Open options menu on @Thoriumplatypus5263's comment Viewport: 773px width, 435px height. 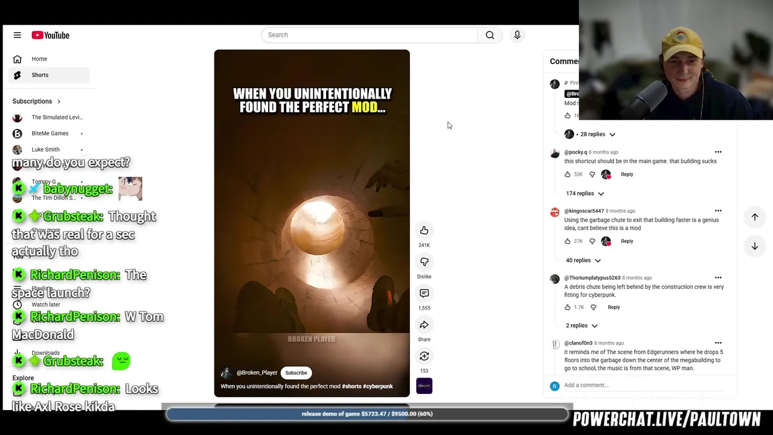(x=718, y=277)
